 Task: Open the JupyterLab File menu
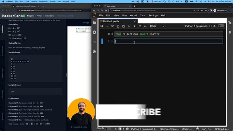(101, 15)
